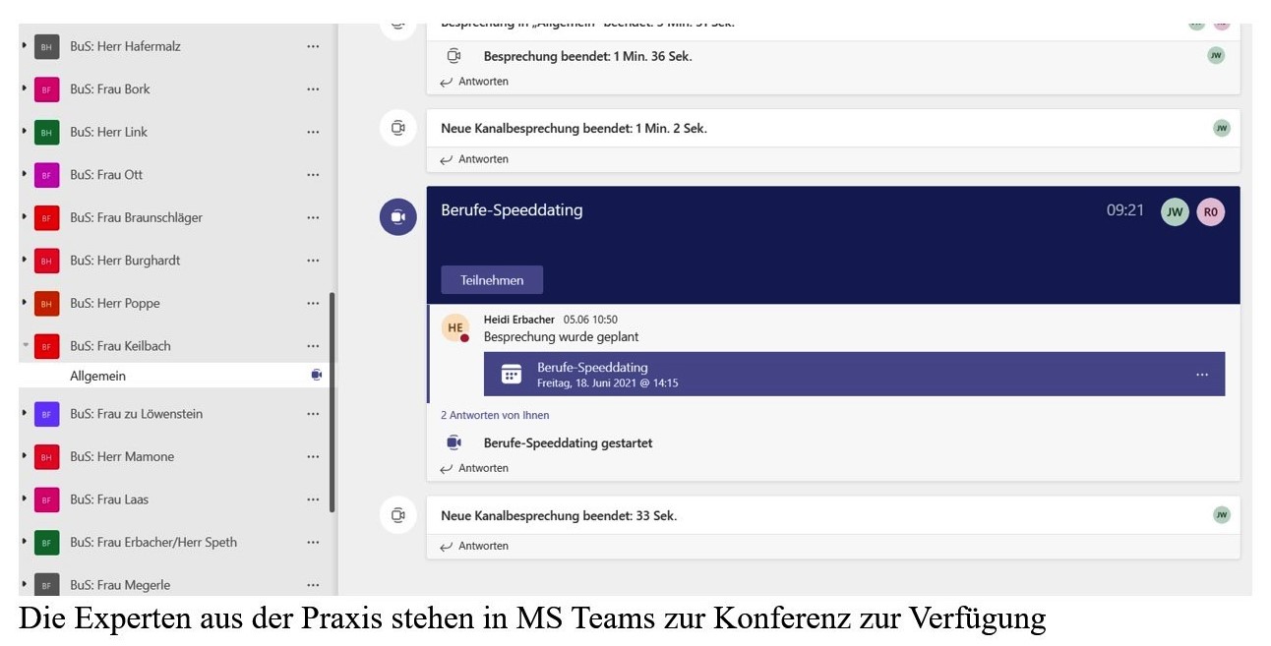Open team avatar for BuS: Frau Laas
This screenshot has width=1271, height=646.
[46, 499]
